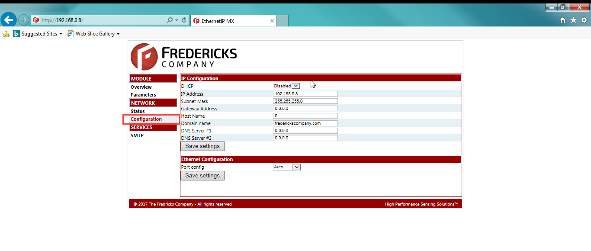Click High Performance Sensing Solutions footer text
The width and height of the screenshot is (591, 251).
[x=421, y=204]
